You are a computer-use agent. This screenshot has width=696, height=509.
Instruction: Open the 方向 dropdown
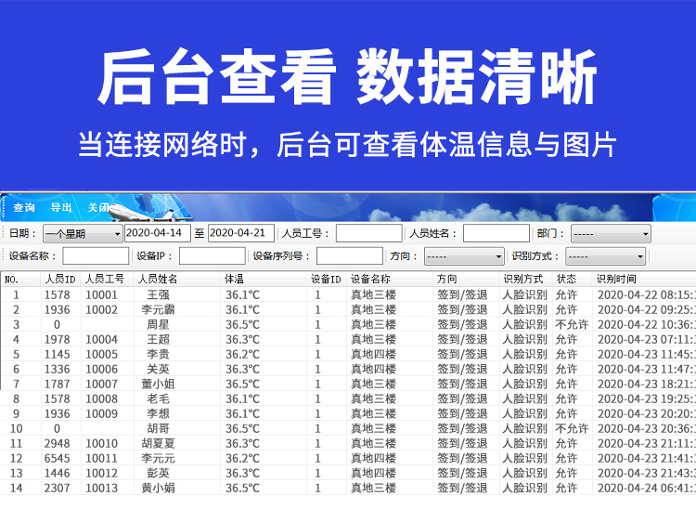464,256
